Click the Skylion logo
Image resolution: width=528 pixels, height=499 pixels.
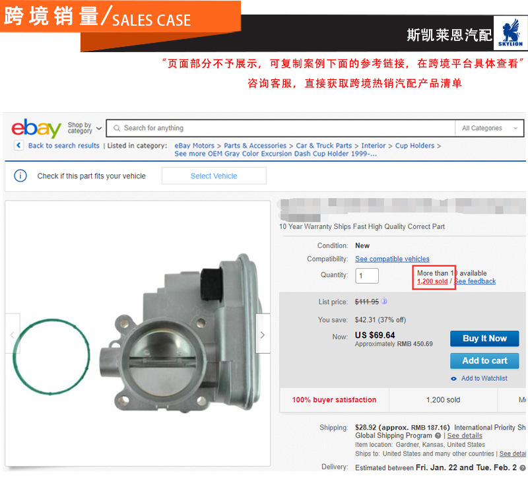point(510,34)
